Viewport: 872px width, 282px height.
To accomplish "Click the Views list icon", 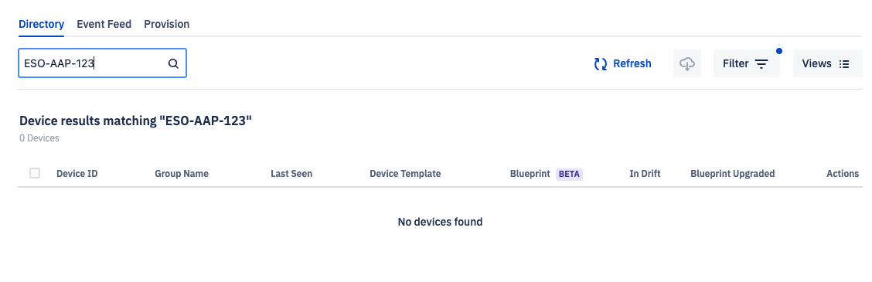I will (x=844, y=64).
